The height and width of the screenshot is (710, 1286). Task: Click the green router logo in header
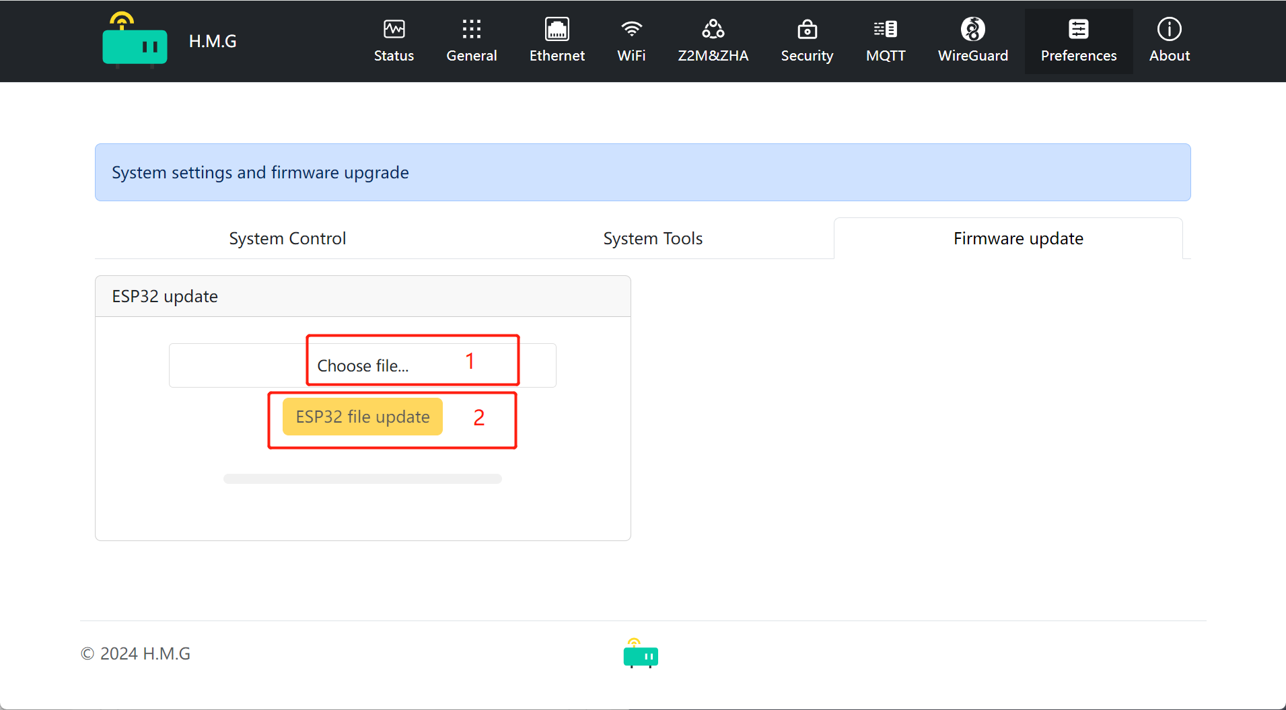[x=135, y=42]
